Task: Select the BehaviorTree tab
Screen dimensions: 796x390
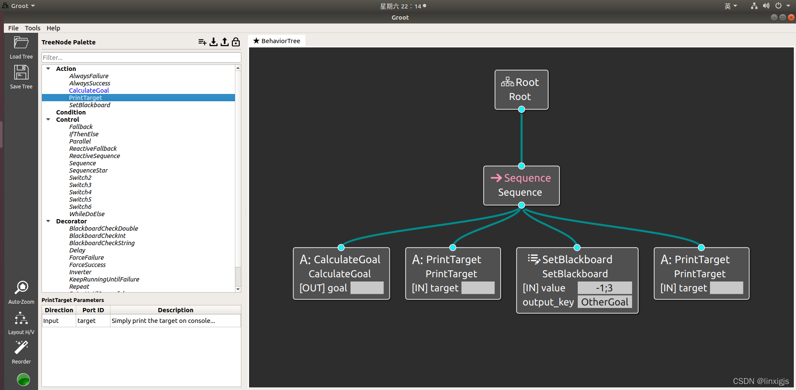Action: pyautogui.click(x=276, y=41)
